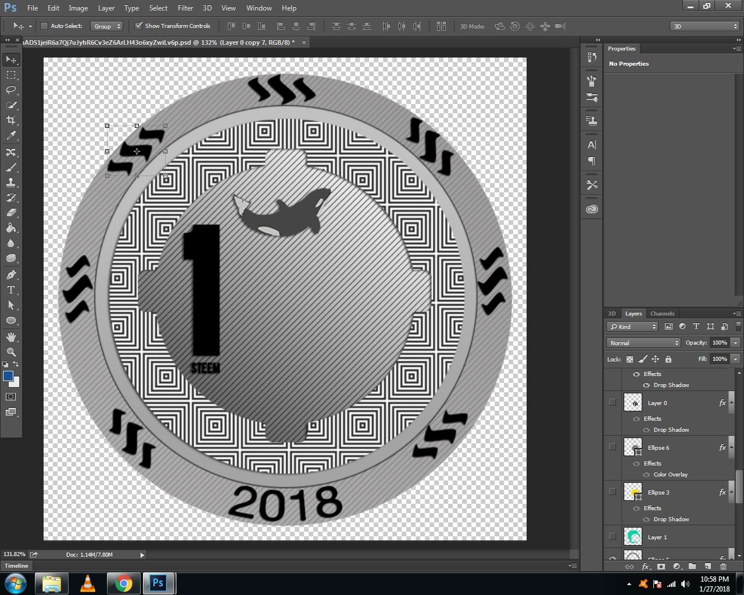Select the Quick Selection tool
This screenshot has height=595, width=744.
tap(11, 105)
